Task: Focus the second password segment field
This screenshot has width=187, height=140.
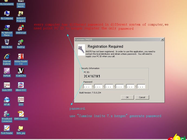Action: coord(98,86)
